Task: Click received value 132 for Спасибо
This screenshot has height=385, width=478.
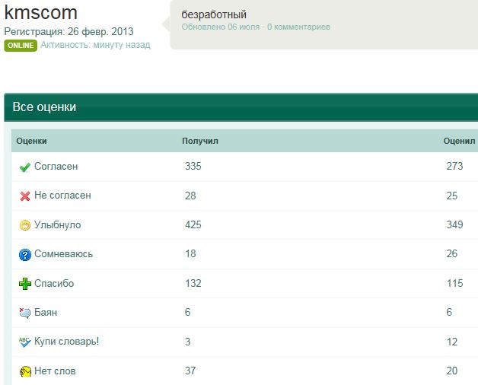Action: pos(193,283)
